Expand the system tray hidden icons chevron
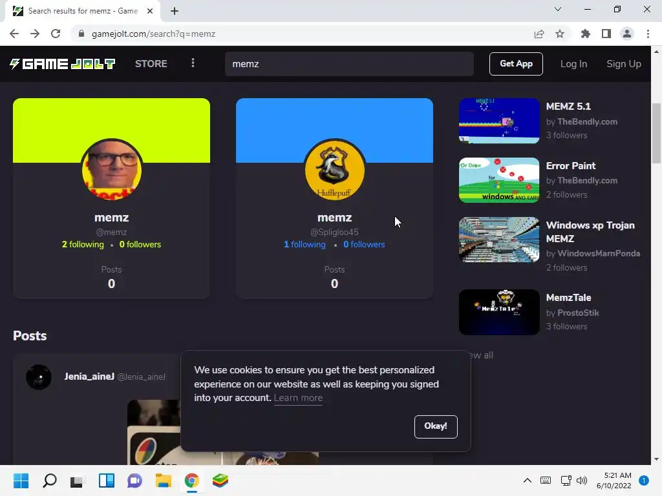This screenshot has width=662, height=496. click(x=528, y=480)
